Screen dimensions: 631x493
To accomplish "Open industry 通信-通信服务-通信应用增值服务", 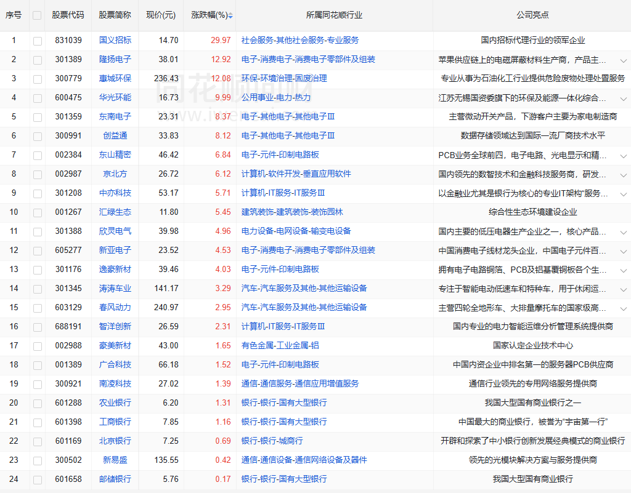I will pyautogui.click(x=300, y=383).
